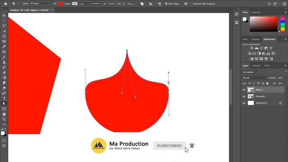Add a Levels adjustment
The height and width of the screenshot is (162, 288).
click(x=256, y=48)
